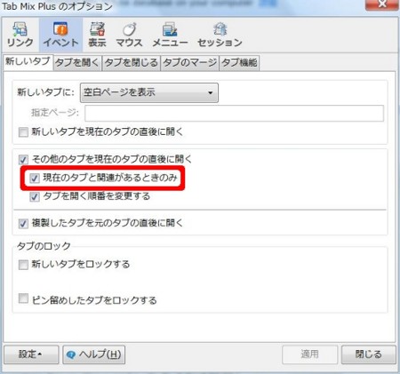The image size is (400, 374).
Task: Uncheck その他のタブを現在のタブの直後に開く
Action: [x=23, y=160]
